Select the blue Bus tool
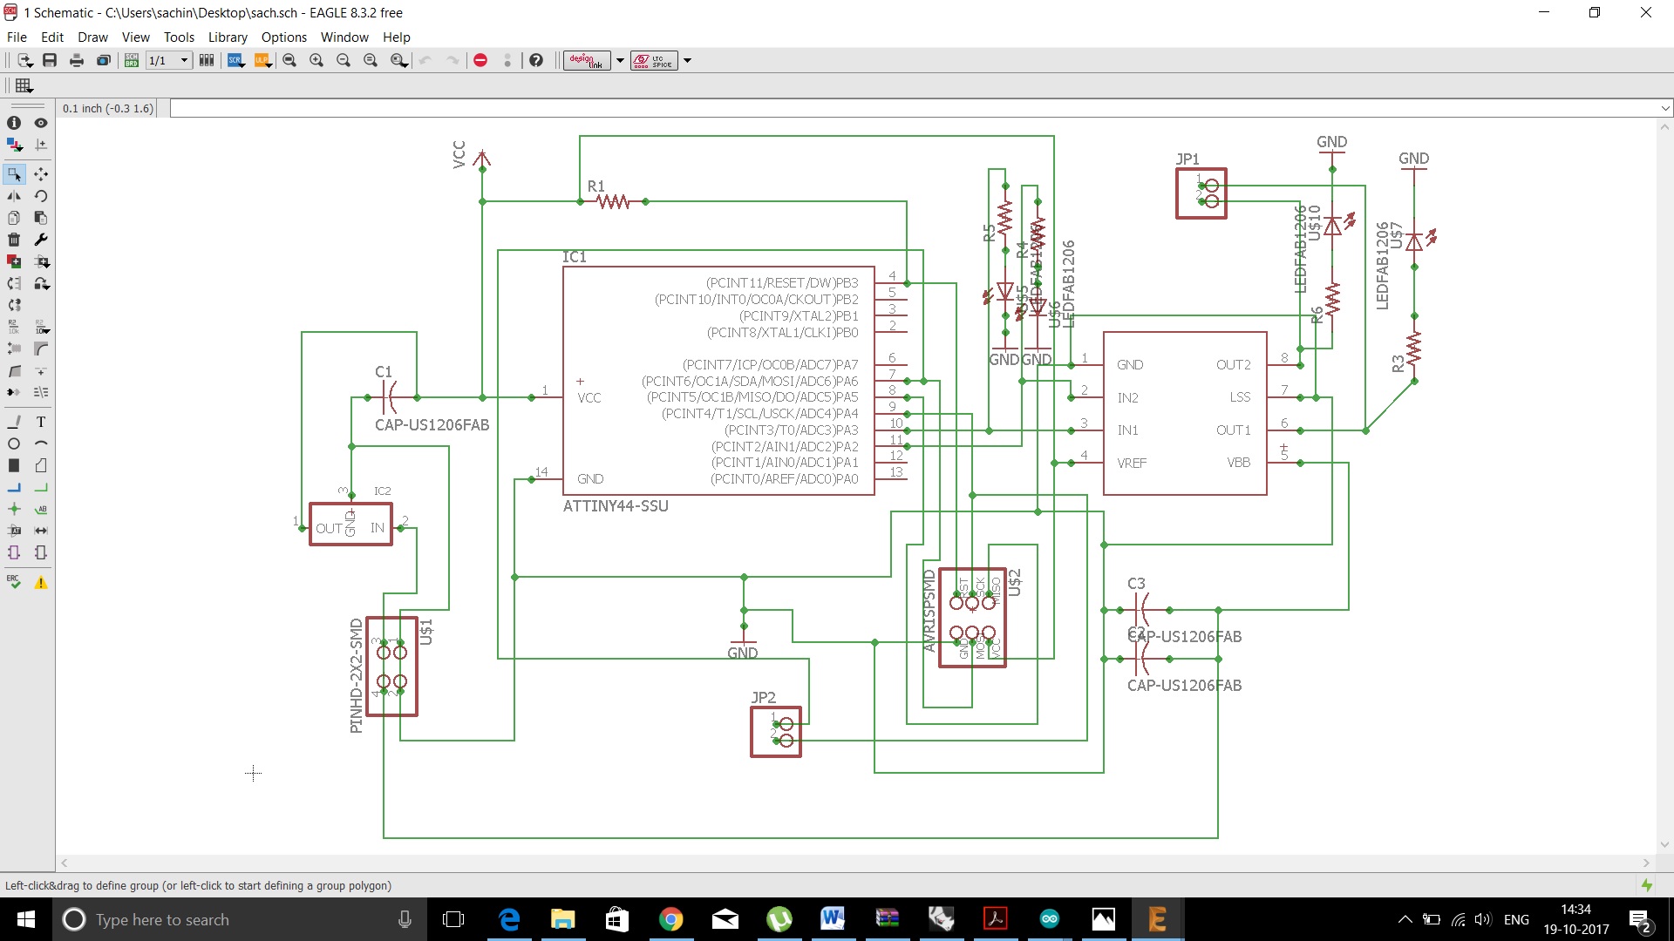 tap(14, 487)
